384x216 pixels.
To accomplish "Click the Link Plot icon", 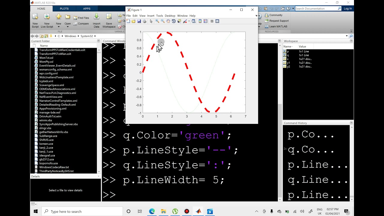I will coord(193,21).
